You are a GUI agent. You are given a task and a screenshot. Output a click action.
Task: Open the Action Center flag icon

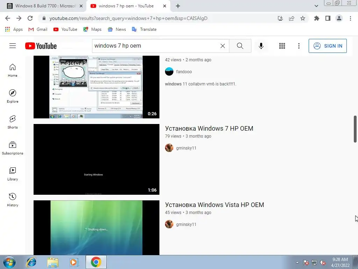[x=306, y=262]
